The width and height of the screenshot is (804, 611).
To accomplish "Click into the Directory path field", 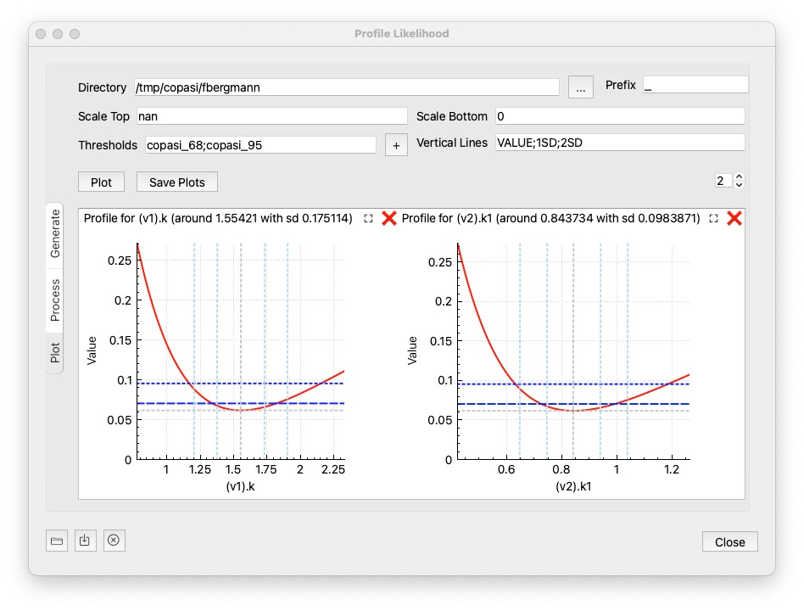I will click(346, 87).
